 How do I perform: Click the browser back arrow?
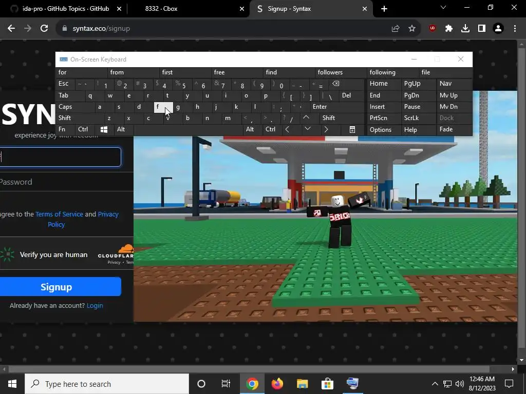(11, 29)
